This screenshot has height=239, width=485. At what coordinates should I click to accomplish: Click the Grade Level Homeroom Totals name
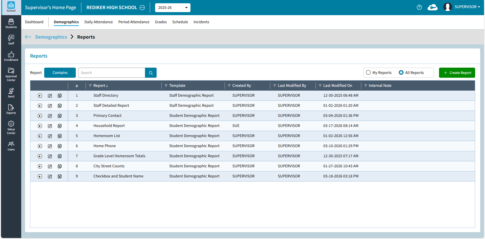click(x=119, y=156)
